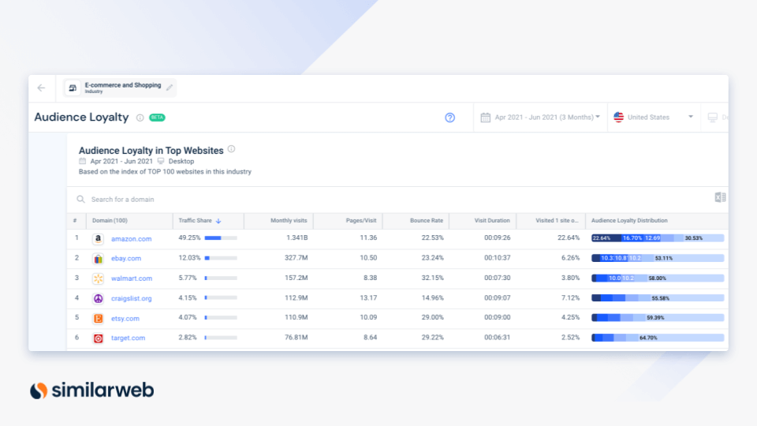Click the back arrow icon
Viewport: 757px width, 426px height.
tap(42, 88)
